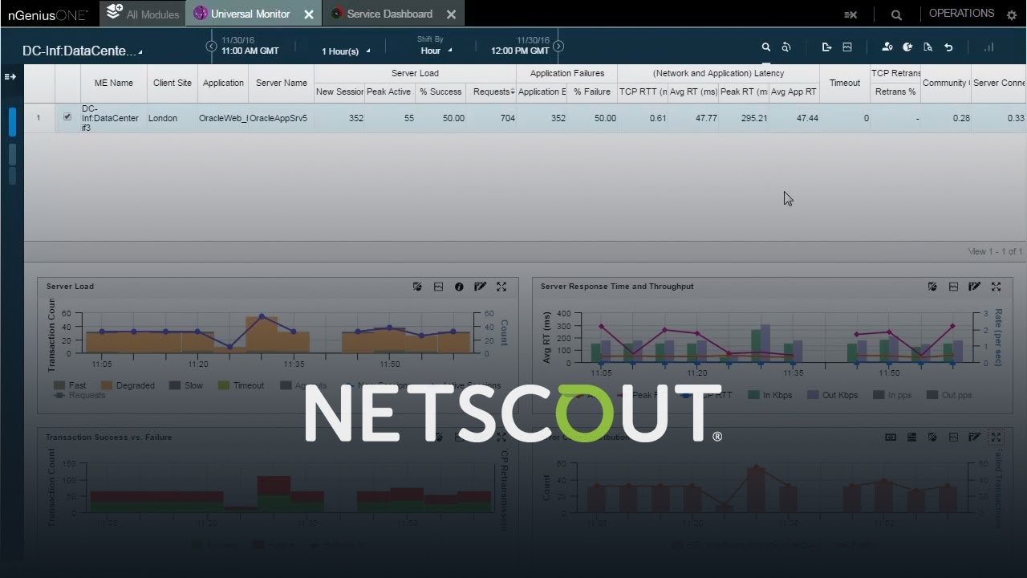Click the refresh-search icon in the toolbar
The image size is (1027, 578).
(x=786, y=47)
